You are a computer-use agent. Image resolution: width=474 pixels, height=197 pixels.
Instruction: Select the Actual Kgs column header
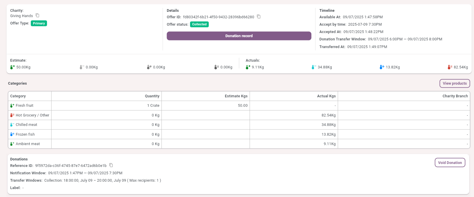(326, 96)
